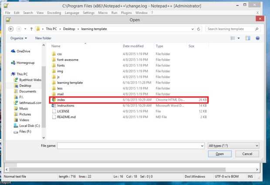Select Local Disk (C:) in sidebar
Image resolution: width=270 pixels, height=185 pixels.
pos(27,126)
